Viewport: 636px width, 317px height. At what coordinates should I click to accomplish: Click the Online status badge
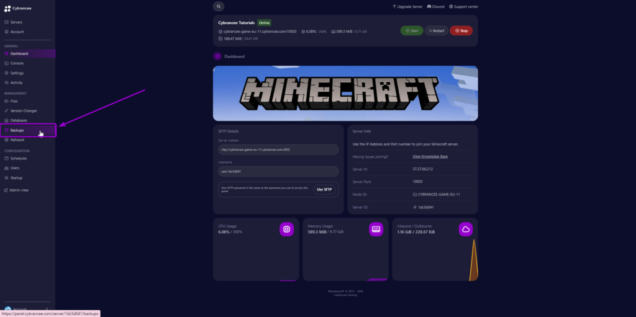click(x=264, y=23)
